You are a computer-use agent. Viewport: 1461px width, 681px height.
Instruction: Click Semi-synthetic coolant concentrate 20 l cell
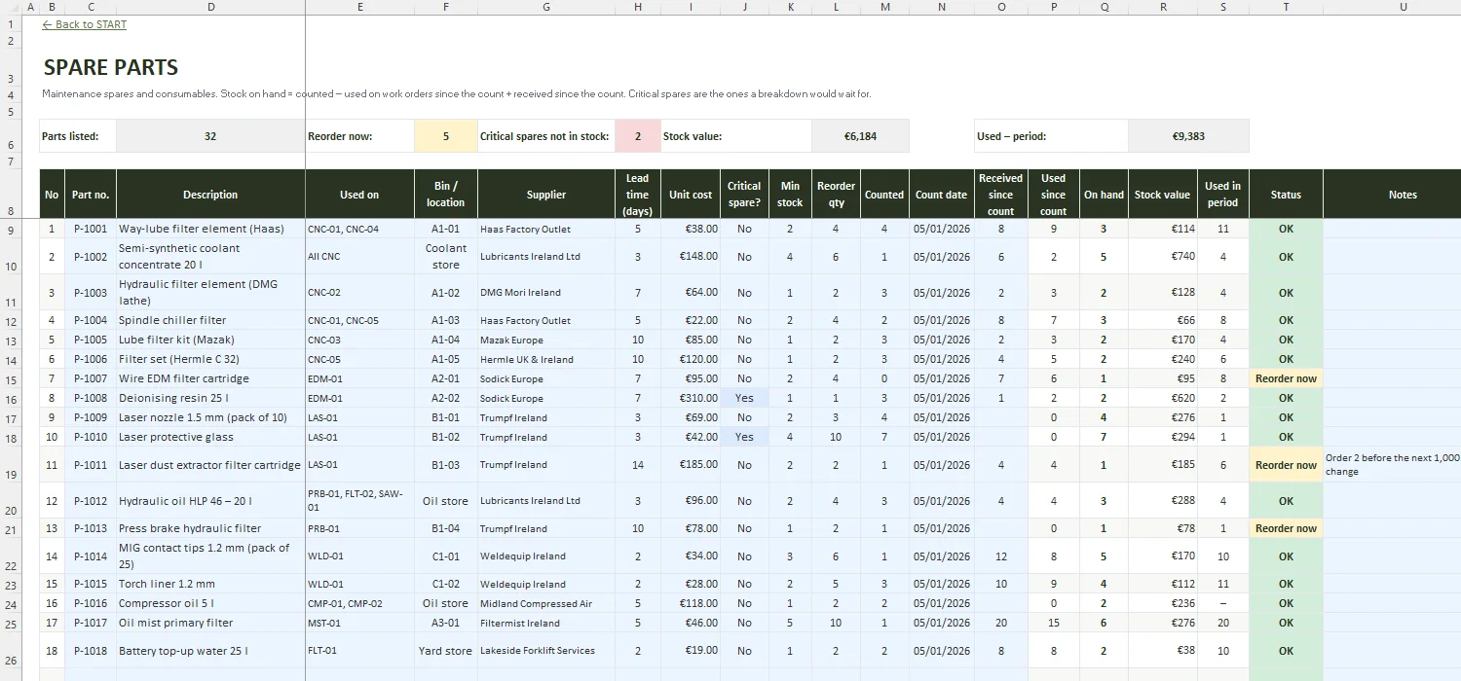click(x=210, y=257)
